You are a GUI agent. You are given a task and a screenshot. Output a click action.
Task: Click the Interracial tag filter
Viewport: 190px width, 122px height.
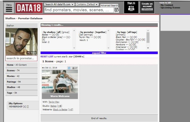point(121,47)
